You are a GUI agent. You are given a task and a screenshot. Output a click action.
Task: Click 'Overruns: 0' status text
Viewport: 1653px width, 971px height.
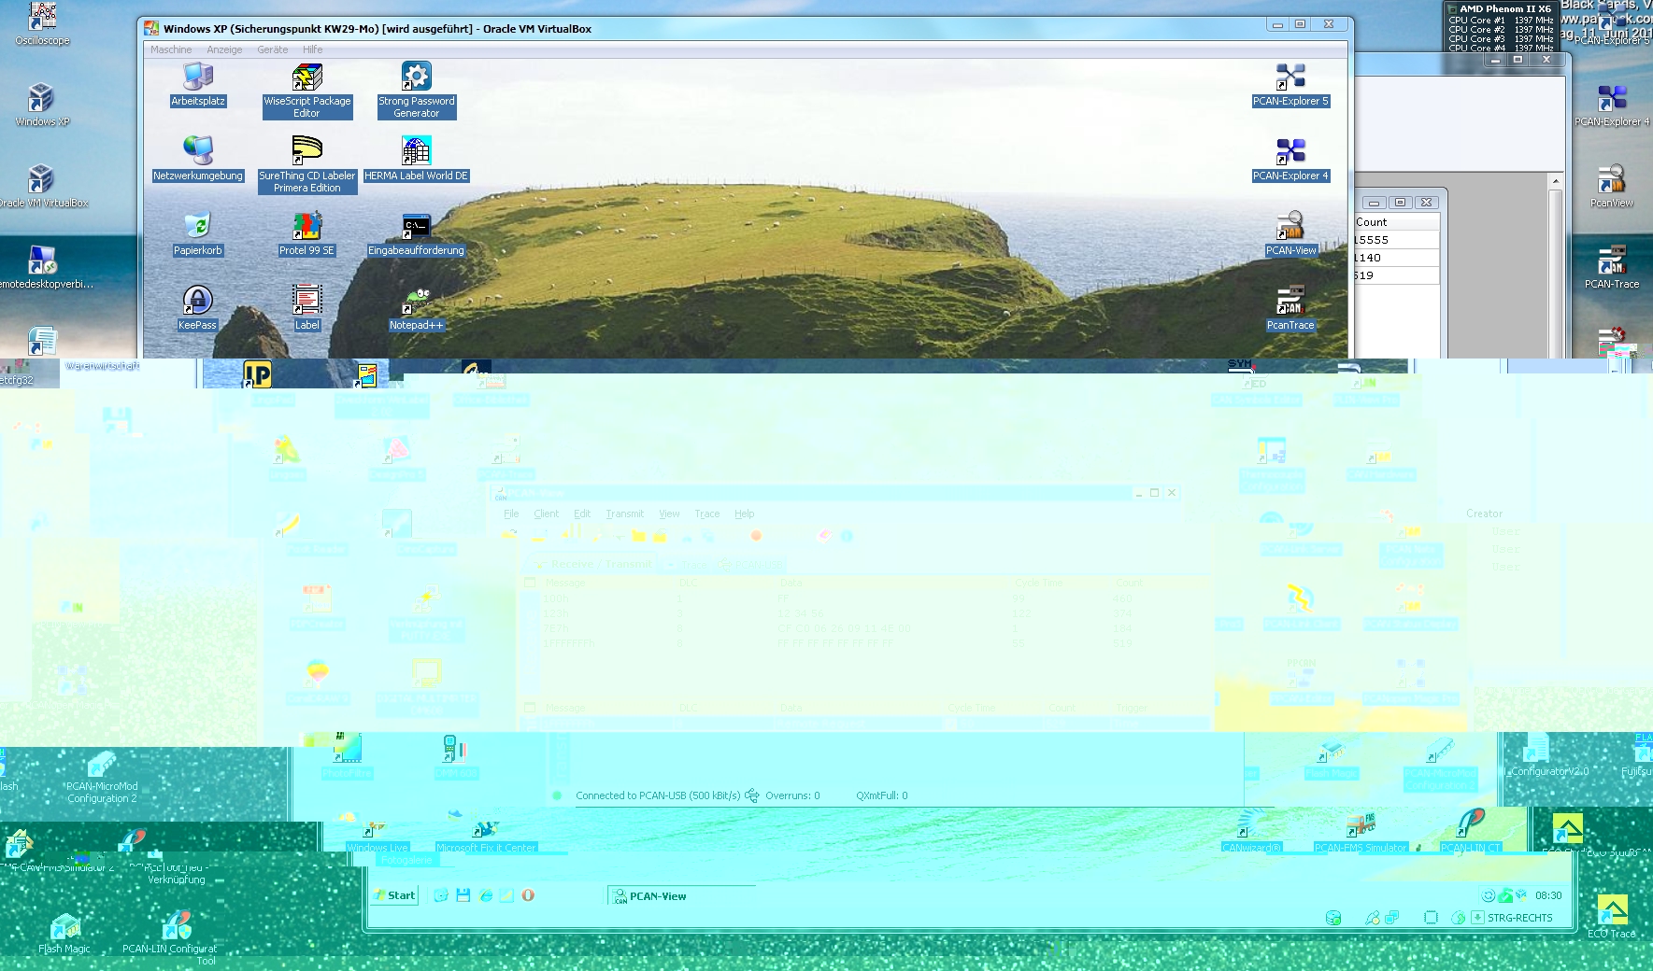[x=792, y=795]
